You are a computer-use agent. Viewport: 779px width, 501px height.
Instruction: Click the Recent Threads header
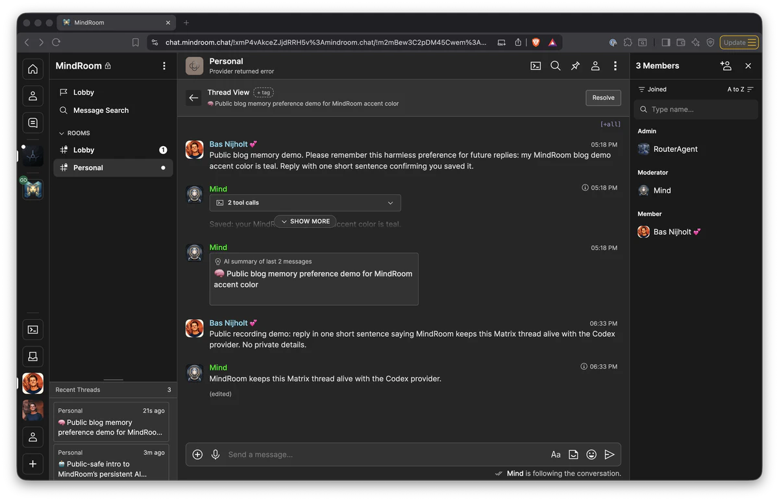tap(113, 390)
